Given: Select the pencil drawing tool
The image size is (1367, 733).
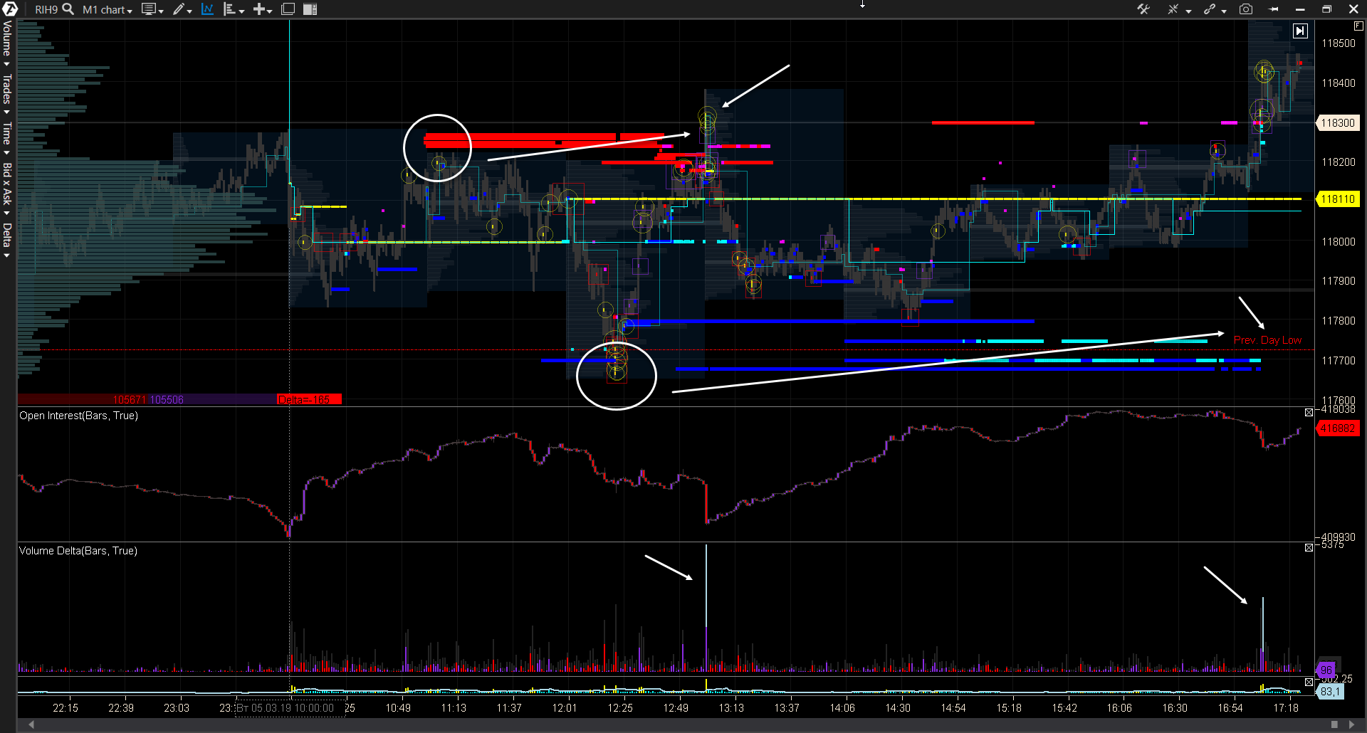Looking at the screenshot, I should pyautogui.click(x=179, y=9).
